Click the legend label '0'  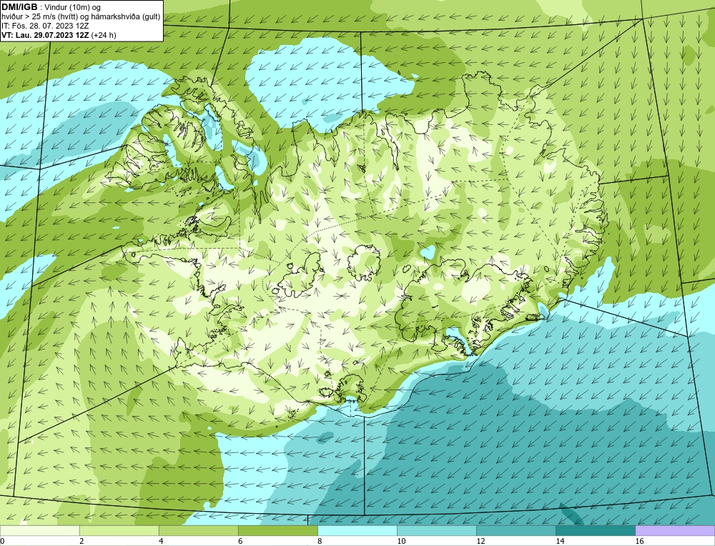point(3,541)
